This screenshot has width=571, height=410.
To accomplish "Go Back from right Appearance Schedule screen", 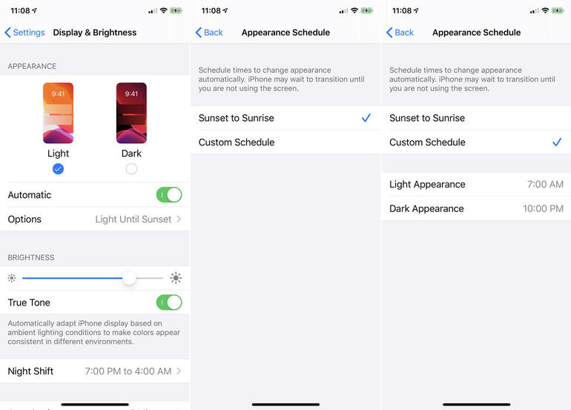I will coord(400,33).
